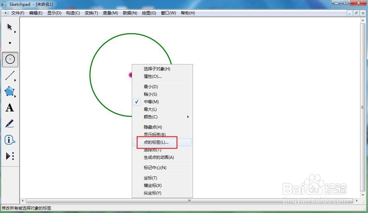
Task: Restore the inner document window
Action: (x=356, y=13)
